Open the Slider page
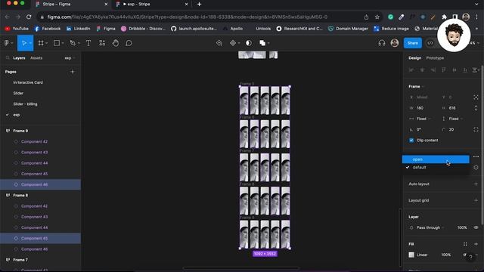The image size is (484, 272). click(18, 93)
